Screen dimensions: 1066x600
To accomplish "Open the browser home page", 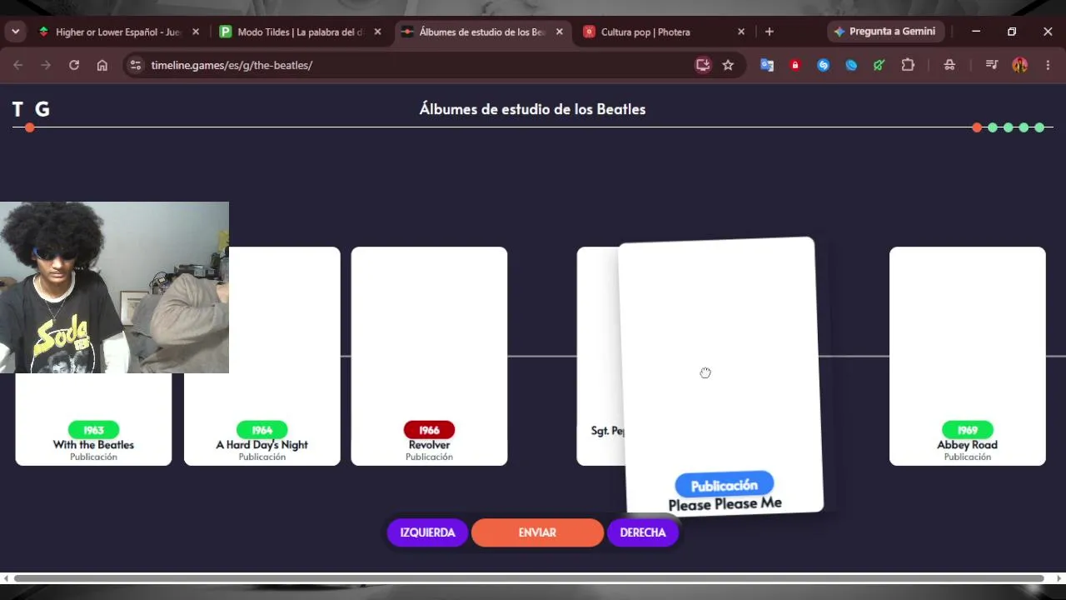I will (102, 65).
